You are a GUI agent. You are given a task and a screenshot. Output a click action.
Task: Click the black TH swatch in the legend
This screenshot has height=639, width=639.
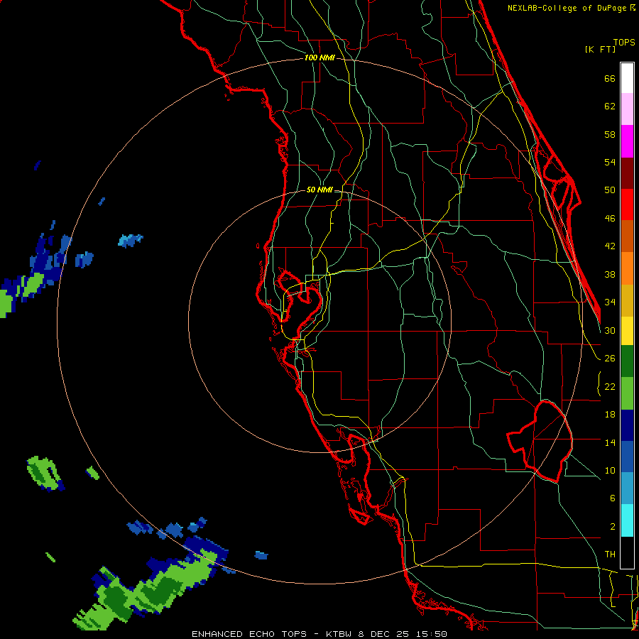click(627, 552)
